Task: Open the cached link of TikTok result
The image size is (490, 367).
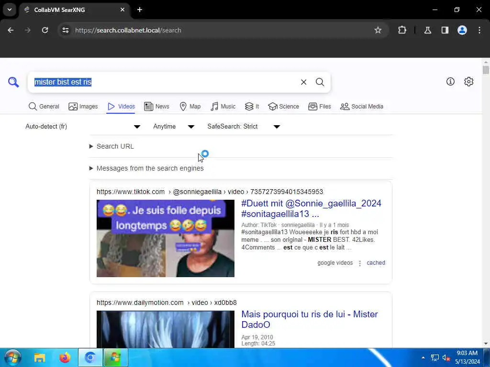Action: pyautogui.click(x=376, y=263)
